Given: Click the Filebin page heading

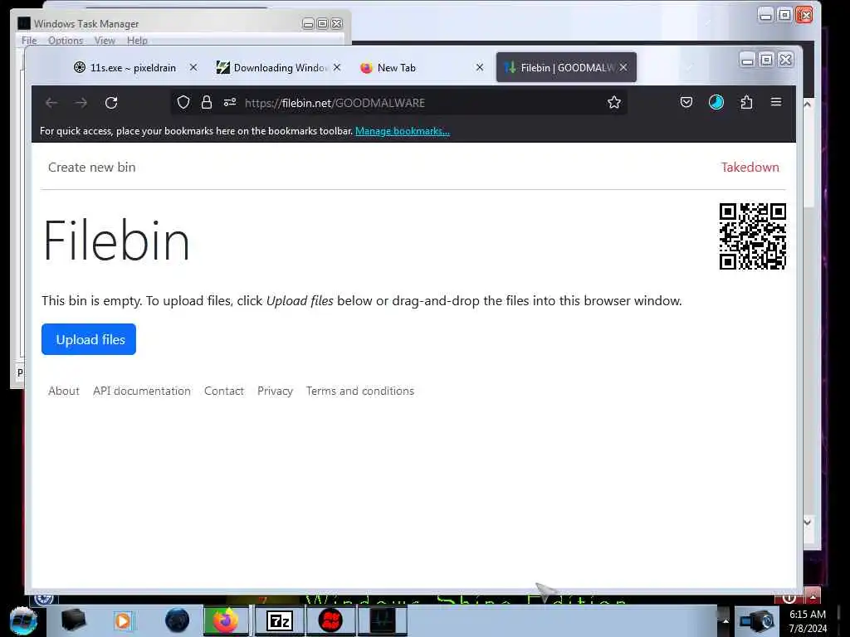Looking at the screenshot, I should tap(116, 240).
